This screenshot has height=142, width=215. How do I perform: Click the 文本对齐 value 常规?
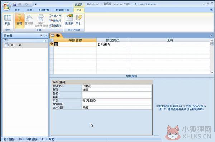pos(117,107)
